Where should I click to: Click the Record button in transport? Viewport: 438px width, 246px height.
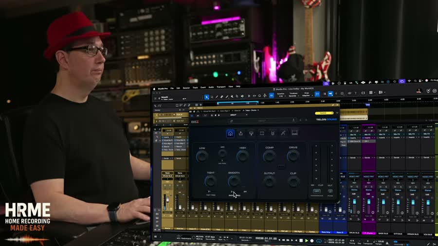click(x=312, y=241)
